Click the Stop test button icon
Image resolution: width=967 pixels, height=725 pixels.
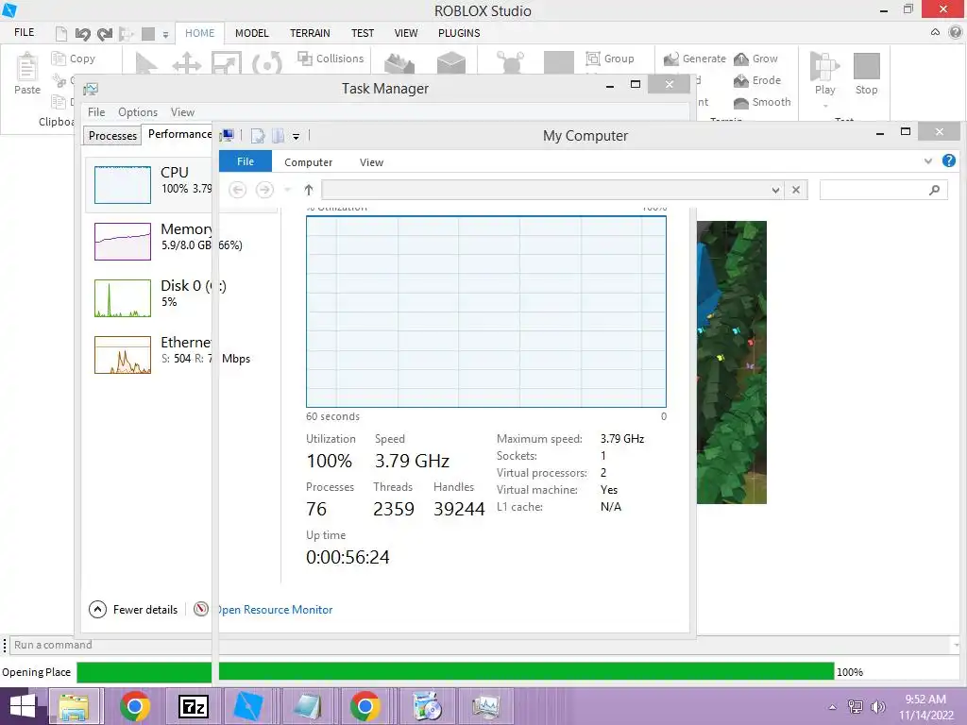click(x=867, y=66)
